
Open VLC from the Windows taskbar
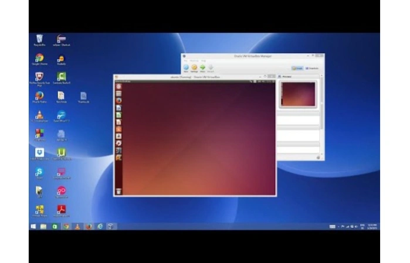[x=77, y=227]
